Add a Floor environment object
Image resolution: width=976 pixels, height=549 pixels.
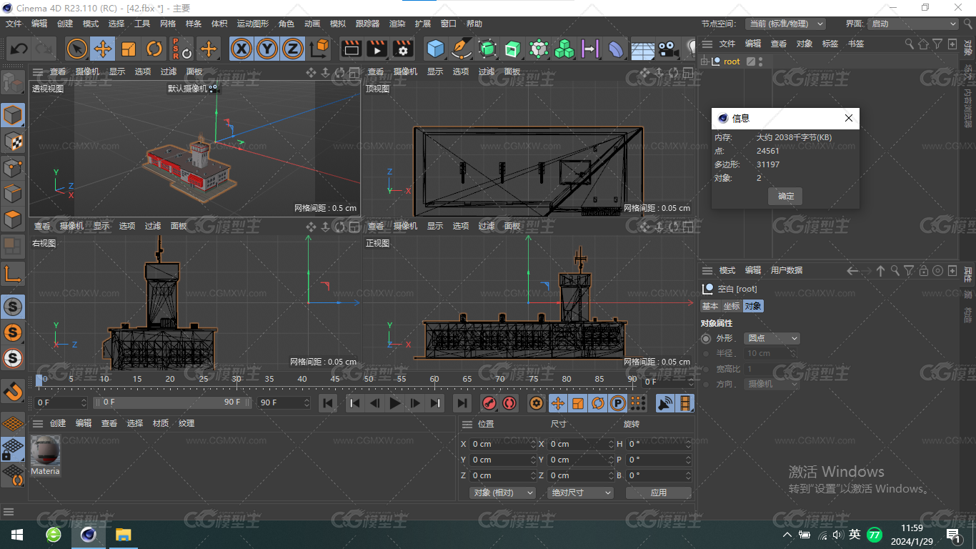pyautogui.click(x=642, y=49)
